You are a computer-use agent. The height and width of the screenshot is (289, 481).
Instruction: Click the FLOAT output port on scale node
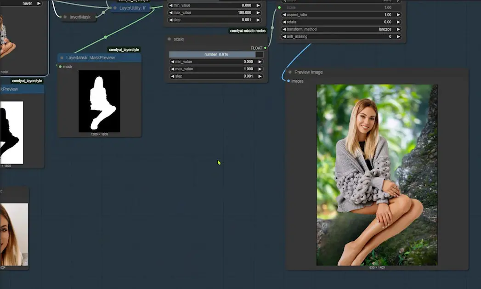click(266, 48)
